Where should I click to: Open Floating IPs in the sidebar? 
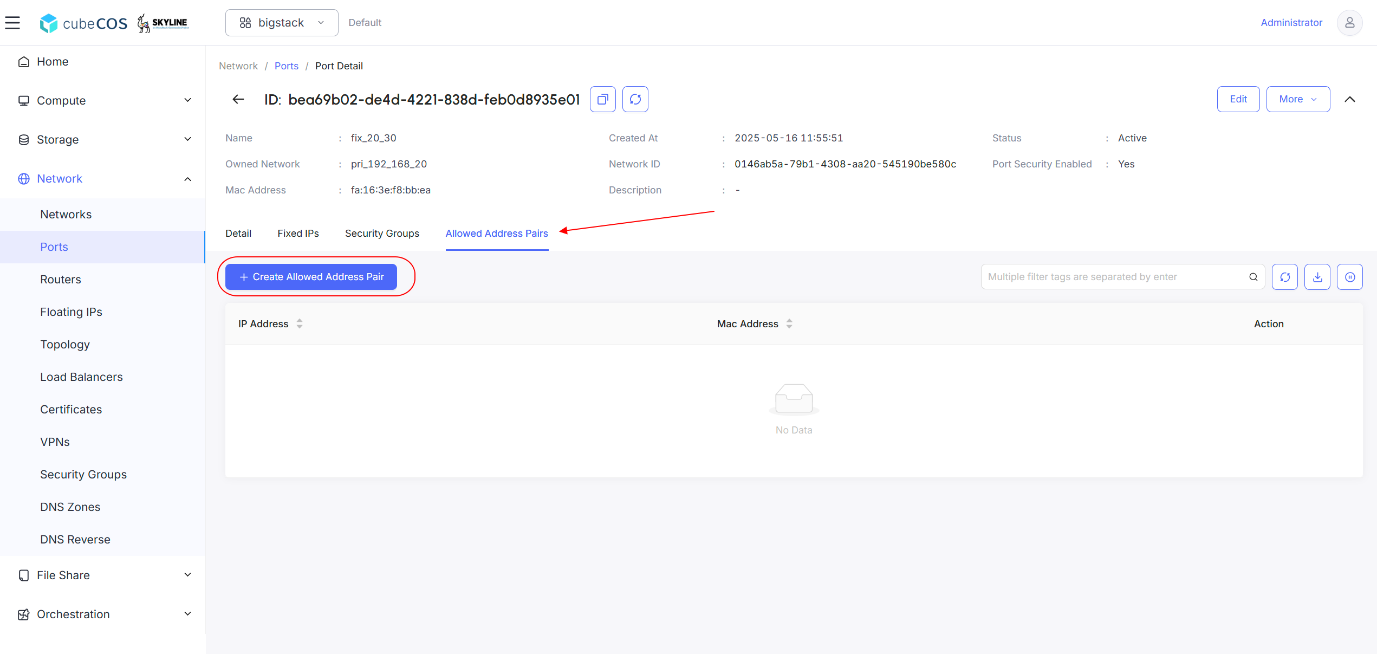tap(103, 312)
